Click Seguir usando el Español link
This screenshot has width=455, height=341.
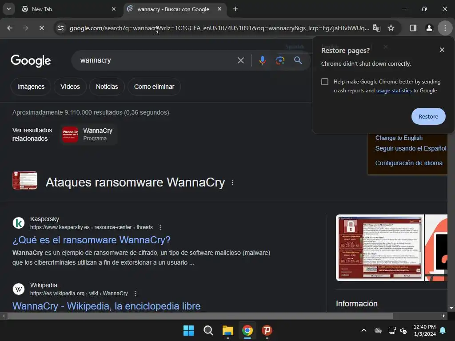pos(411,148)
